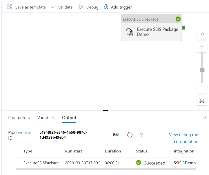Switch to the Parameters tab
The width and height of the screenshot is (209, 175).
(x=19, y=117)
